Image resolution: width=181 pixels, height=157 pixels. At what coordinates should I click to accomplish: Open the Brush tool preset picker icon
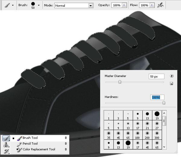coord(7,5)
